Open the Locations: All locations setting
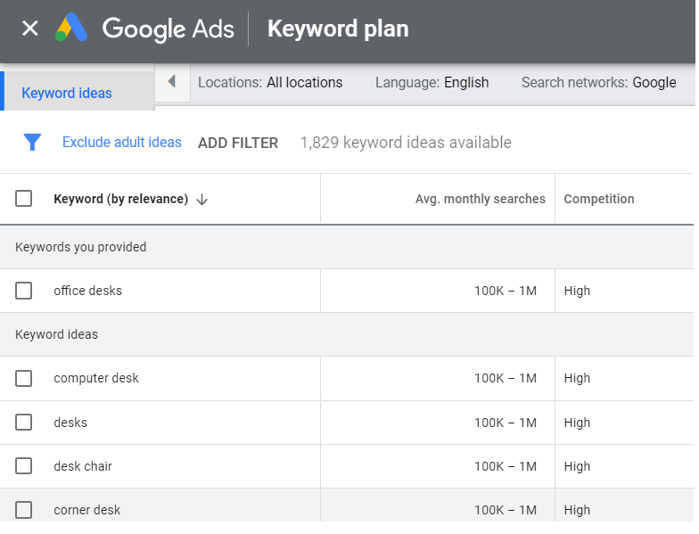The image size is (699, 534). click(x=270, y=82)
